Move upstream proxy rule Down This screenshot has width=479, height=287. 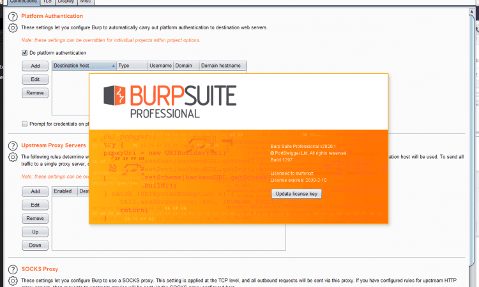point(35,245)
